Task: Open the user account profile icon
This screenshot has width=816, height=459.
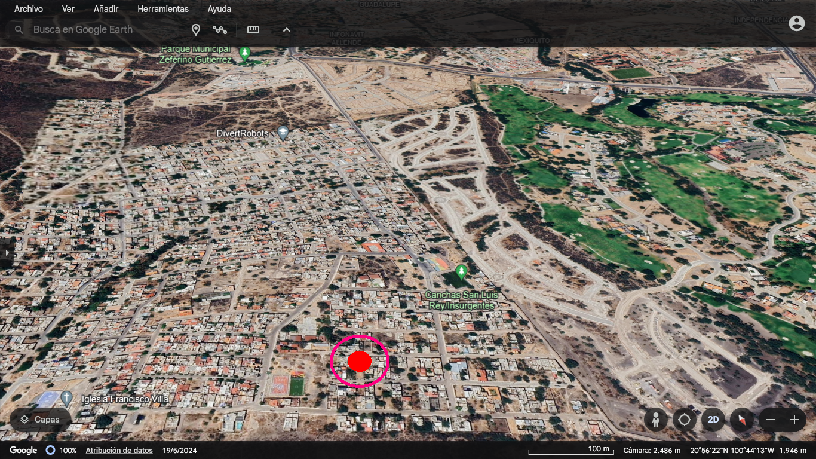Action: (797, 23)
